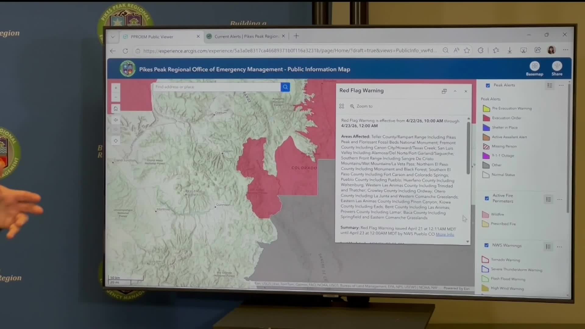Select the PPROEM Public Viewer tab
The width and height of the screenshot is (585, 329).
pyautogui.click(x=152, y=37)
